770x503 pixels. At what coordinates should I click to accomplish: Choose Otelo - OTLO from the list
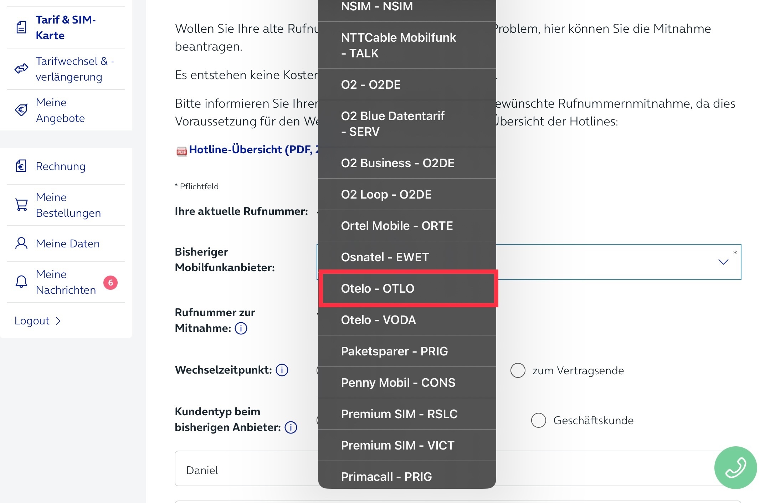point(407,288)
